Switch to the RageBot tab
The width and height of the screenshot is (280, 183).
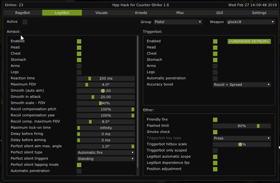(x=22, y=13)
